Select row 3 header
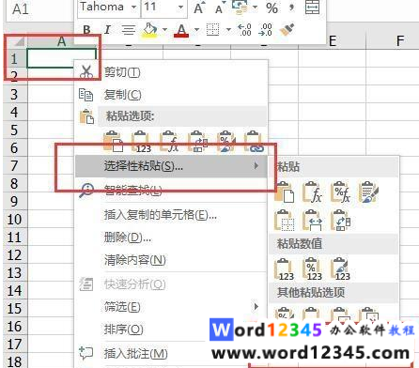Screen dimensions: 419x368 tap(14, 94)
